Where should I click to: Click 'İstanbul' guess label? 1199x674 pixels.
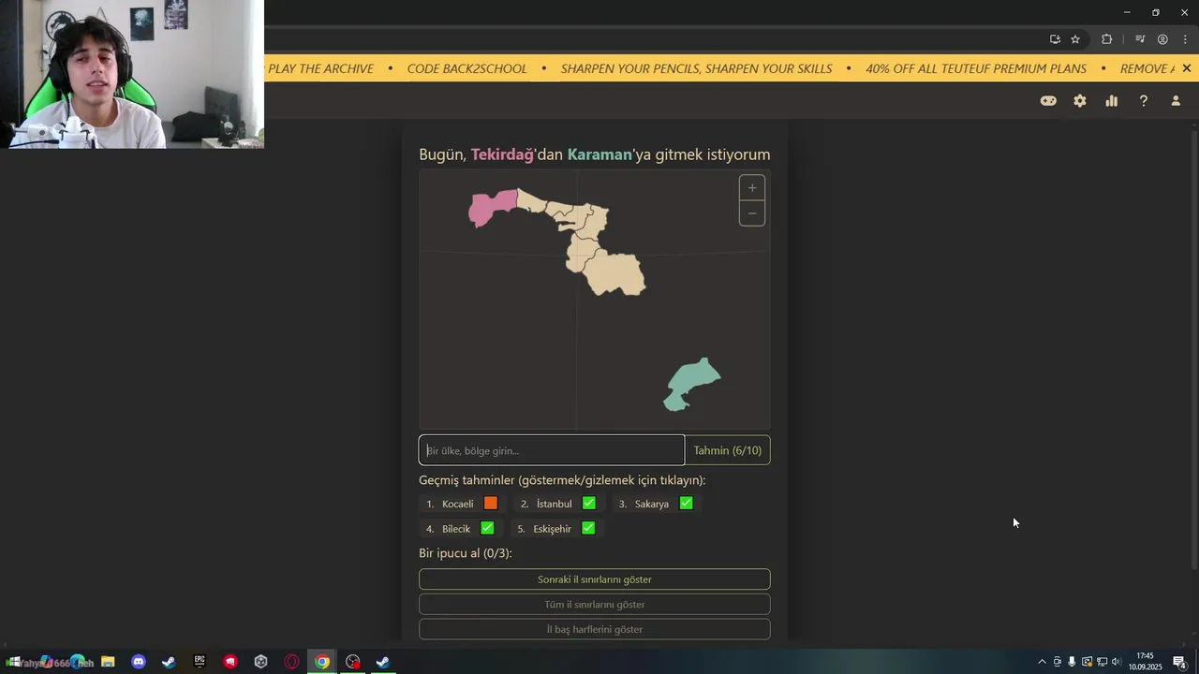555,505
